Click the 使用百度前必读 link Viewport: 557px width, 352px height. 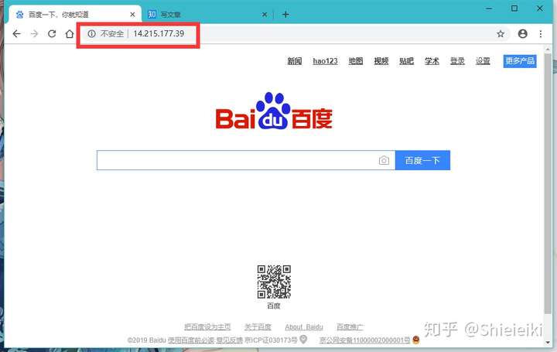pos(191,340)
